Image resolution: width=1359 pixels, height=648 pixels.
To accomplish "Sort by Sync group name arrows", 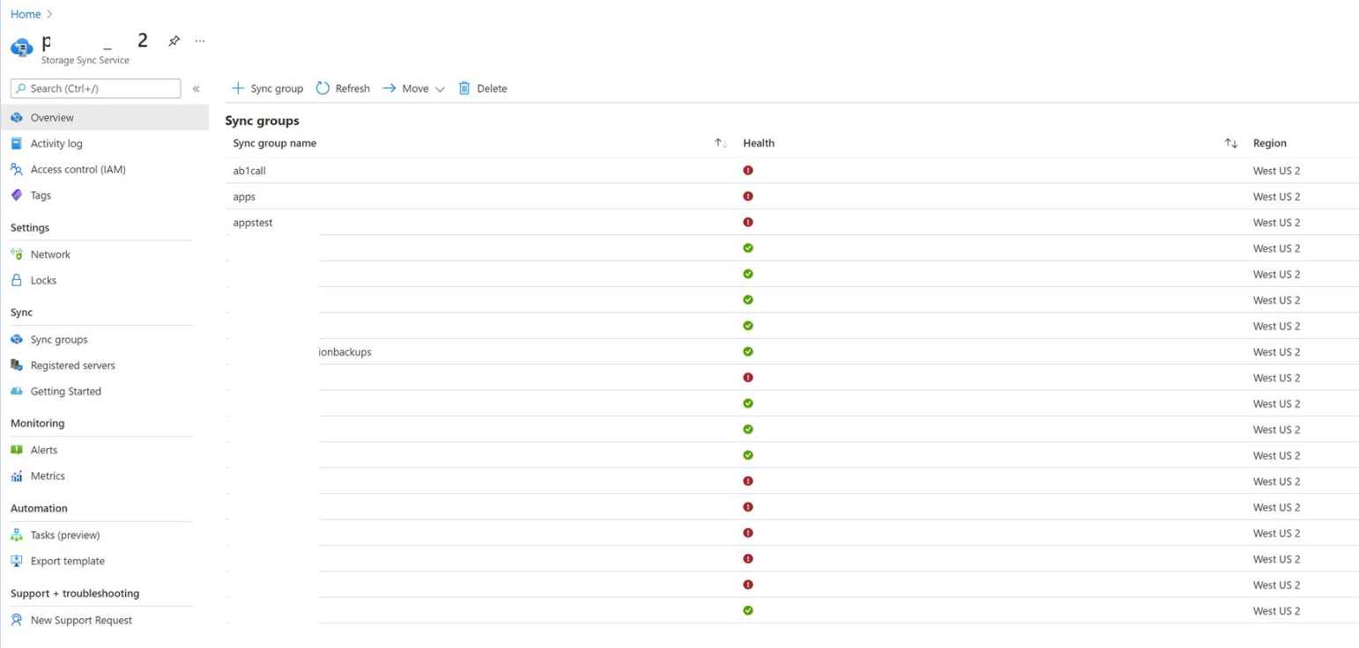I will click(721, 144).
